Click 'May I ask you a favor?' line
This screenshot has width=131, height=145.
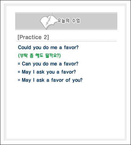click(47, 72)
